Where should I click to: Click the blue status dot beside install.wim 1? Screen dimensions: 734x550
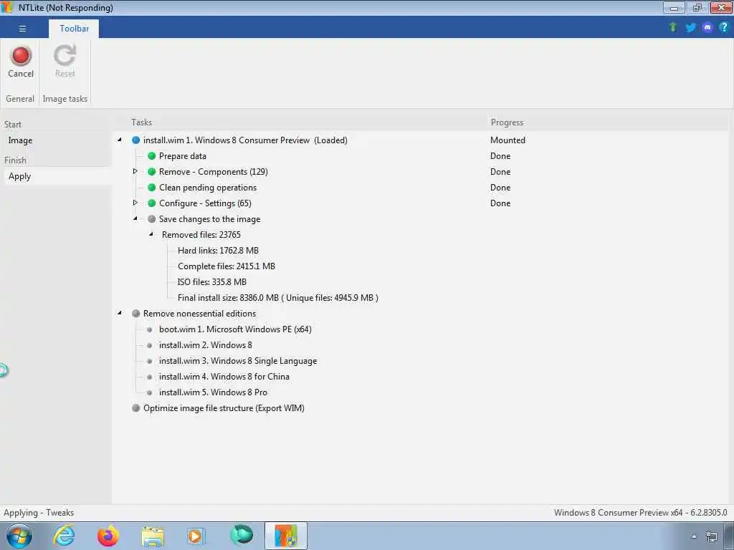[135, 140]
